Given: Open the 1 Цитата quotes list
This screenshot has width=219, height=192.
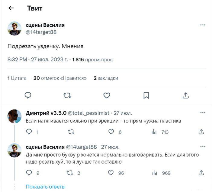Looking at the screenshot, I should 17,78.
